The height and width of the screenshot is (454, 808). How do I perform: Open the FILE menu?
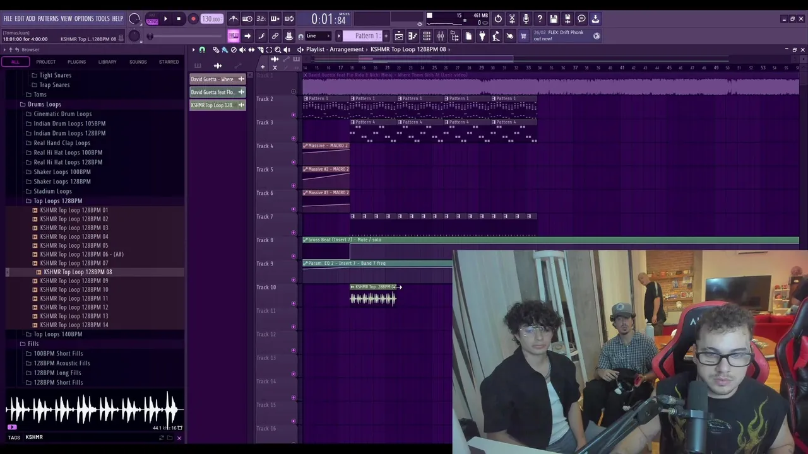[x=8, y=19]
